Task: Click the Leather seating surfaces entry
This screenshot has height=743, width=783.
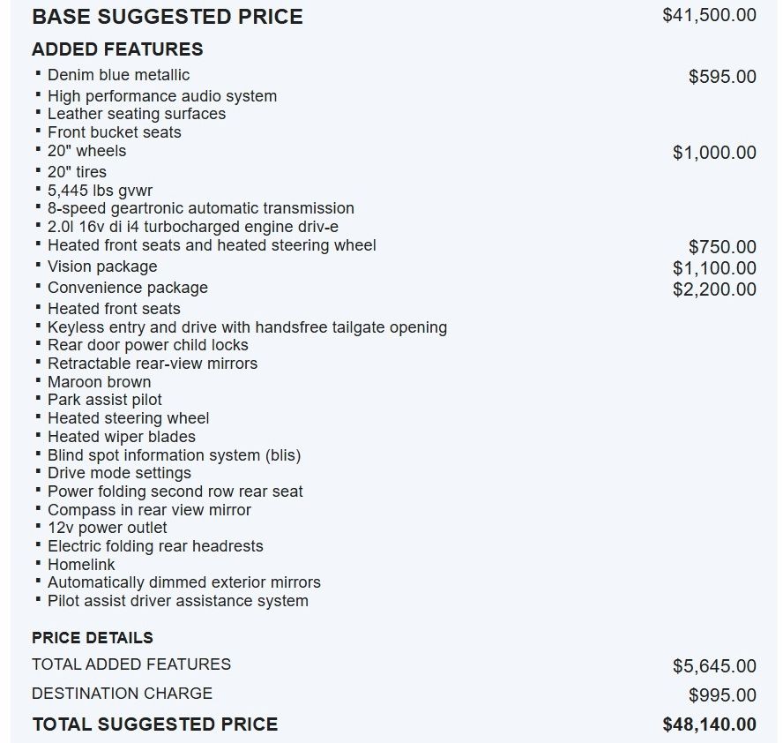Action: [x=136, y=114]
